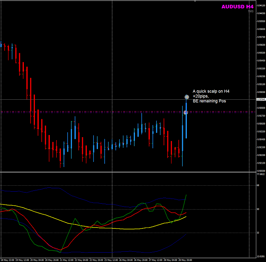266x262 pixels.
Task: Click the '20 May 04:00' time axis label
Action: click(x=37, y=260)
